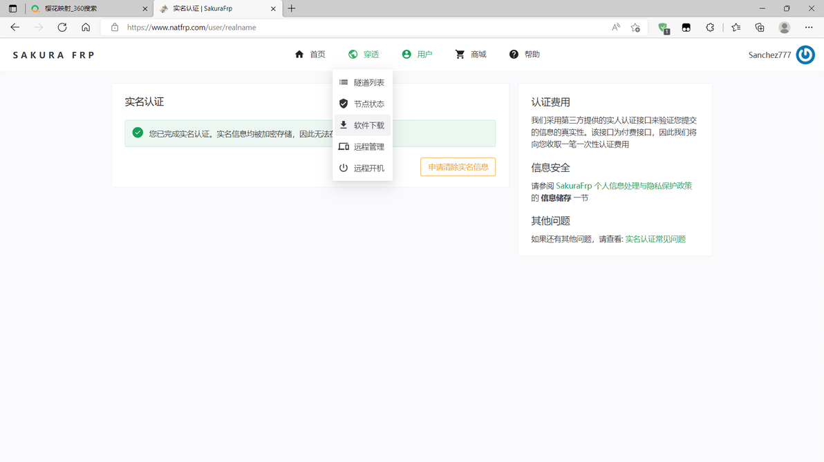Open the 穿透 navigation menu
This screenshot has height=462, width=824.
tap(364, 54)
